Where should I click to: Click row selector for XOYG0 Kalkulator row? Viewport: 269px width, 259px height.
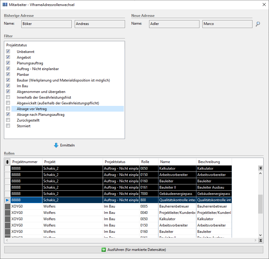(8, 219)
